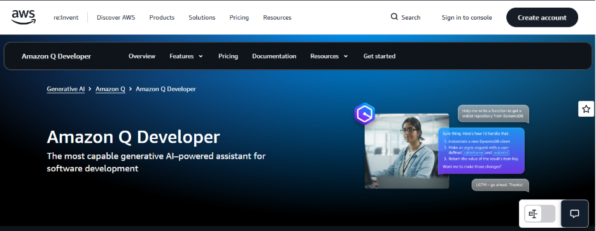Click 'The most capable generative AI' tagline
Image resolution: width=596 pixels, height=231 pixels.
(x=156, y=162)
